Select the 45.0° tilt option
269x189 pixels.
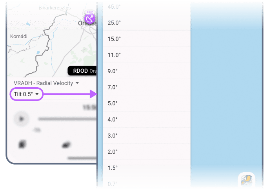[147, 7]
